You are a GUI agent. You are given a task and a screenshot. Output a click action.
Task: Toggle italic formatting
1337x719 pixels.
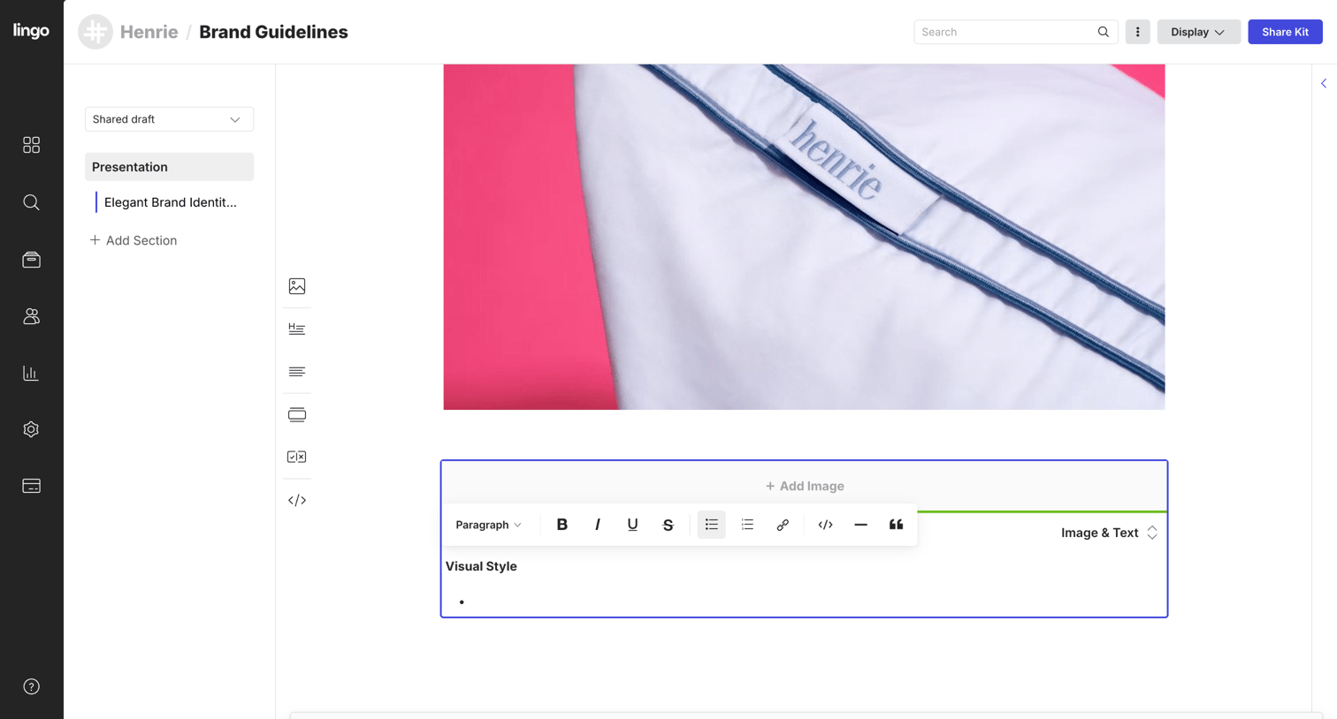[597, 525]
